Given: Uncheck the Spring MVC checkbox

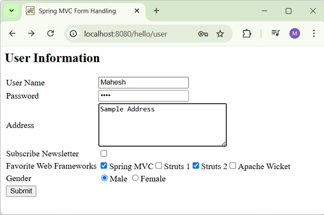Looking at the screenshot, I should [104, 165].
